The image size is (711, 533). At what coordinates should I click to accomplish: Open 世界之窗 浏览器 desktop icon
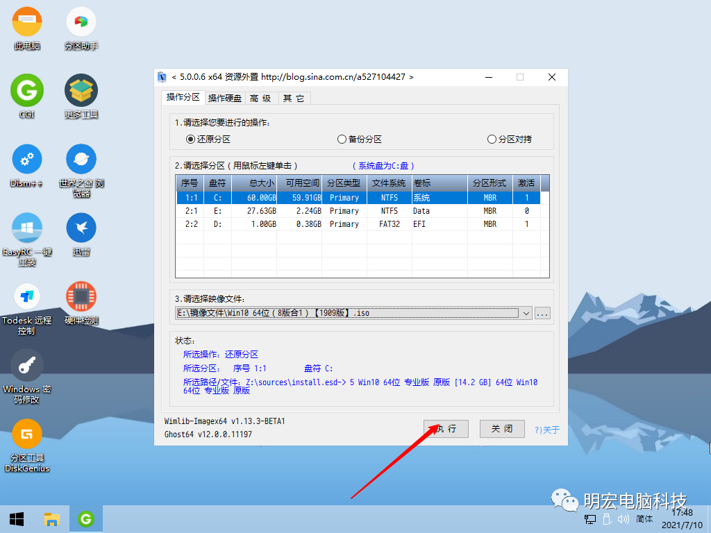[x=81, y=171]
